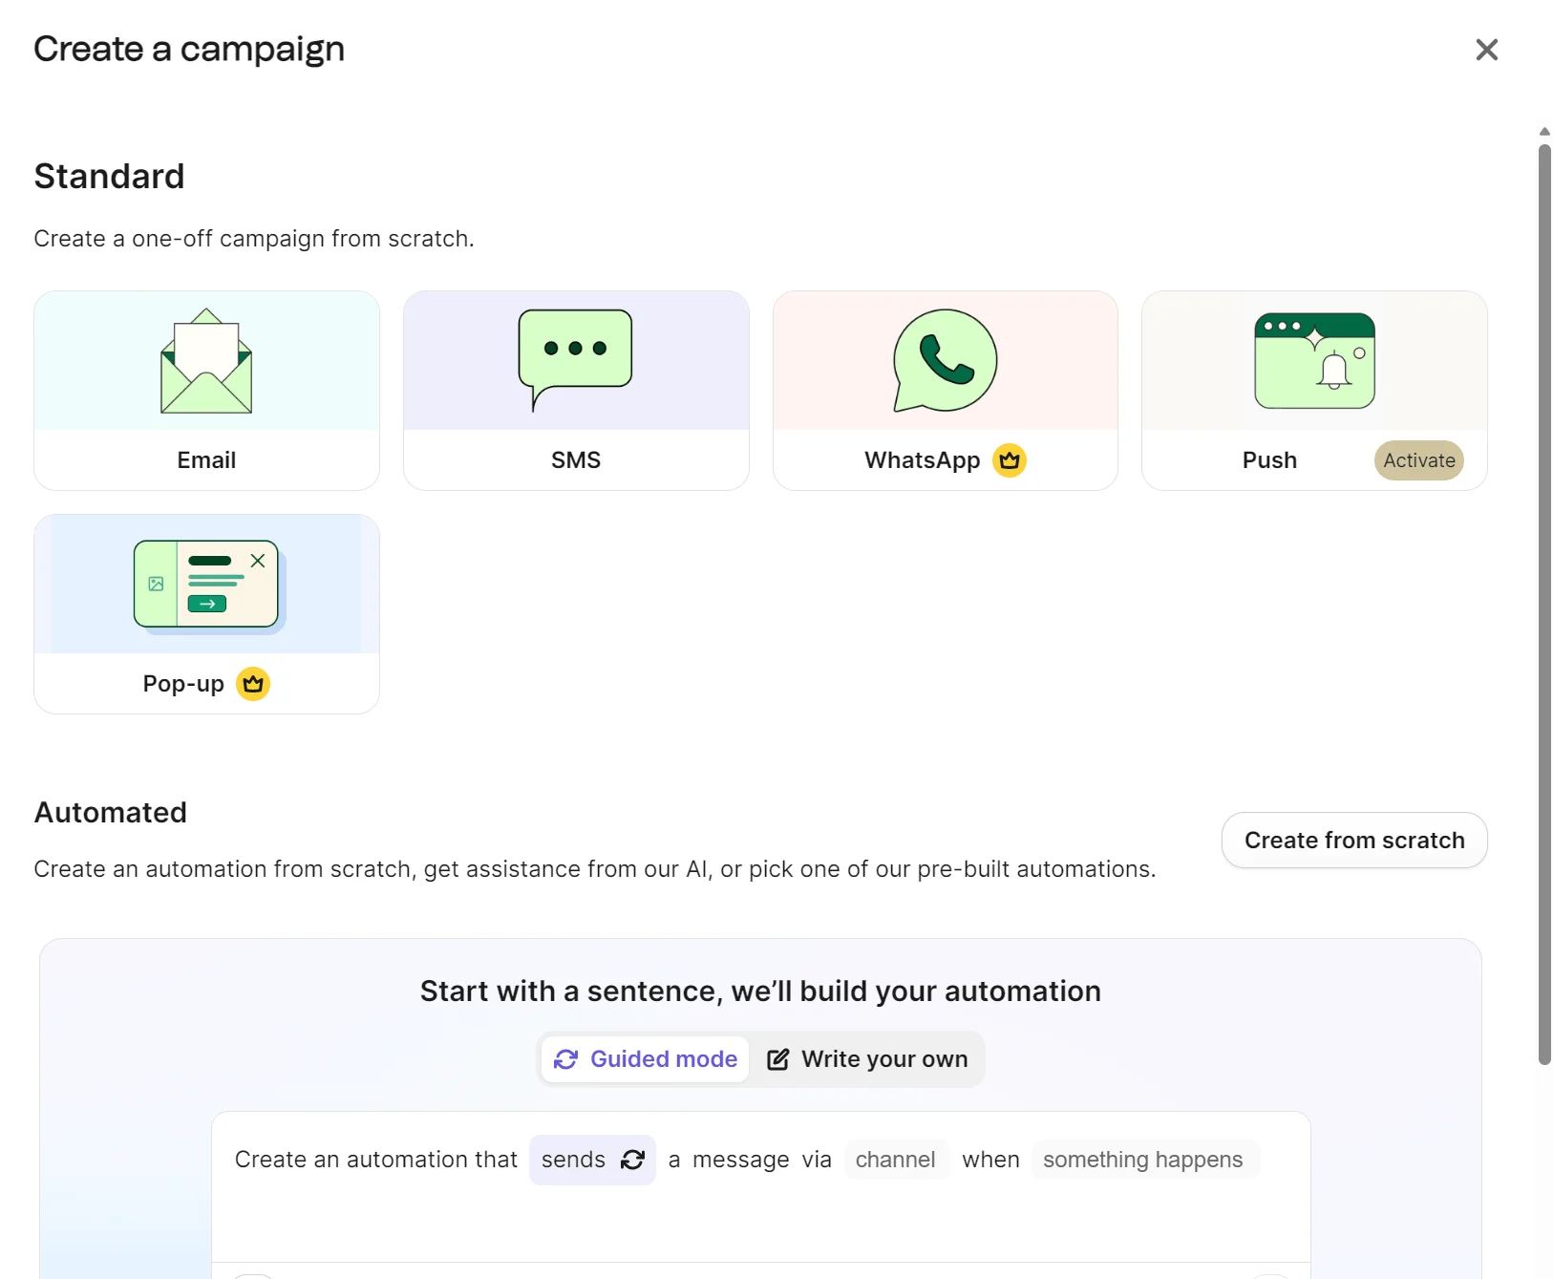1553x1279 pixels.
Task: Click 'Create an automation that' sentence text
Action: (375, 1160)
